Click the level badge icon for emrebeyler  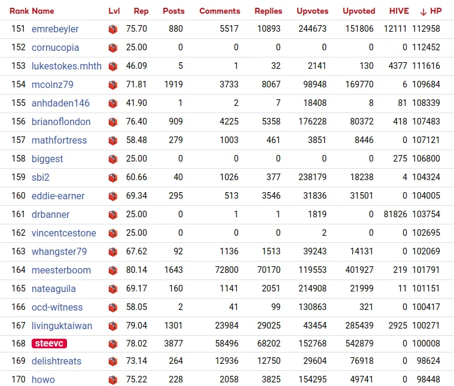tap(113, 29)
